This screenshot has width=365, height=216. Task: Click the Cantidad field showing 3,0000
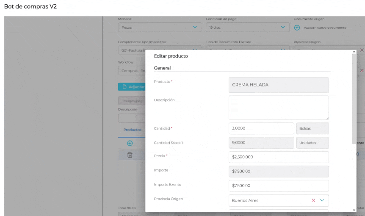pos(261,128)
